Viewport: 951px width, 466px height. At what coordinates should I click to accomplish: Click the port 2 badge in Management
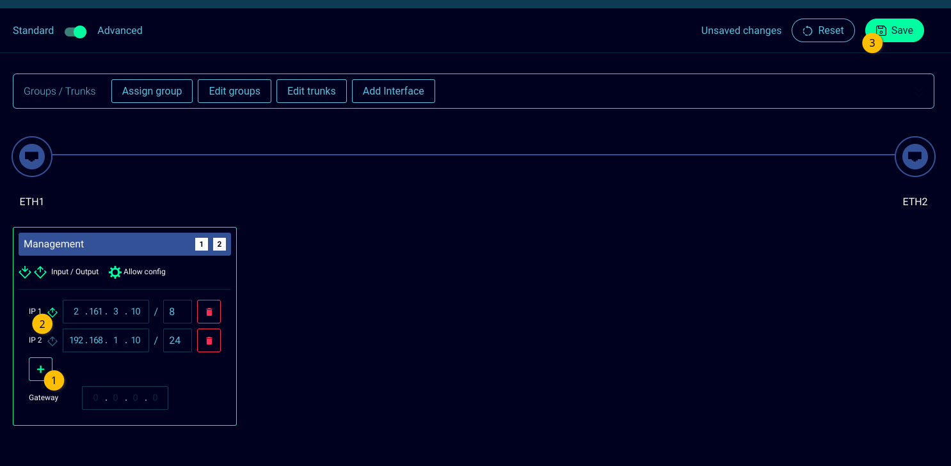pyautogui.click(x=220, y=244)
